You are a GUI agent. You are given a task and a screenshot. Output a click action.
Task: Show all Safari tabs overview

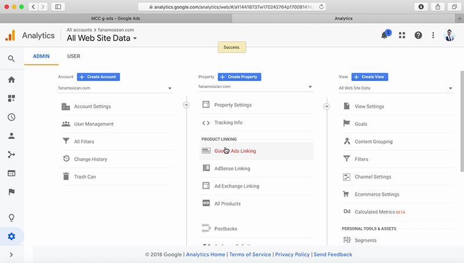tap(454, 6)
